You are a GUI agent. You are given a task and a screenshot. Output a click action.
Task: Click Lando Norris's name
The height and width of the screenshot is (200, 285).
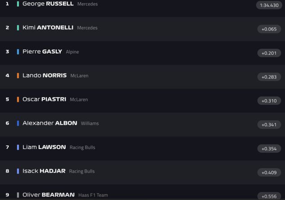(45, 75)
